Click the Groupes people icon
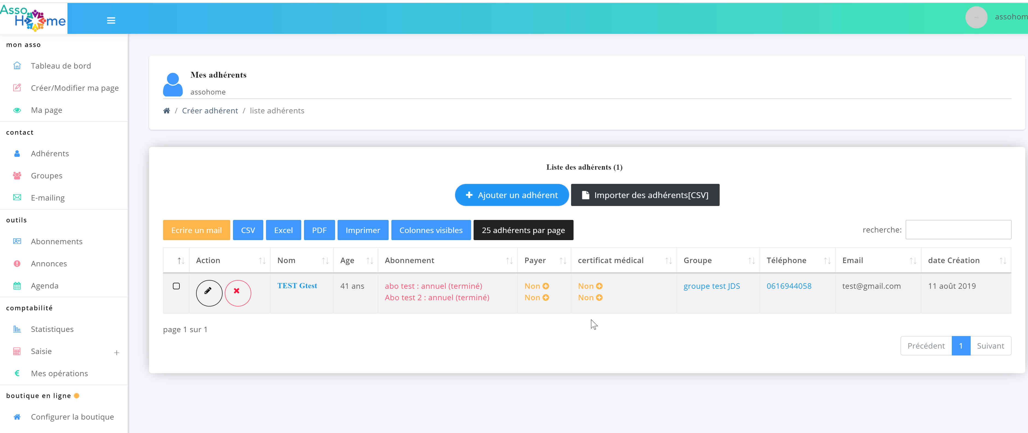This screenshot has height=433, width=1028. tap(17, 176)
